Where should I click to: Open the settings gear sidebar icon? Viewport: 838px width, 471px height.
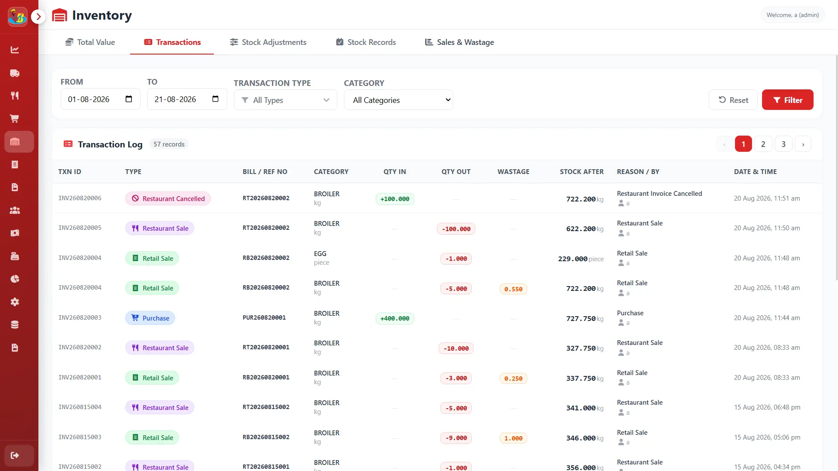[x=15, y=302]
